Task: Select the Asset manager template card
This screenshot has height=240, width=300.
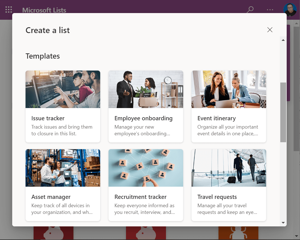Action: [x=63, y=185]
